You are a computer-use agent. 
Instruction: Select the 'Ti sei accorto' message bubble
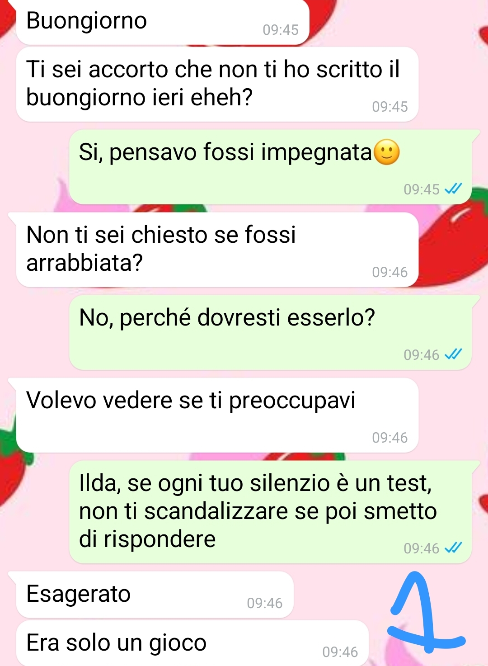(217, 85)
